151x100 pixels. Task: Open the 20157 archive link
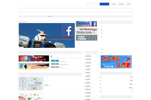tap(88, 73)
